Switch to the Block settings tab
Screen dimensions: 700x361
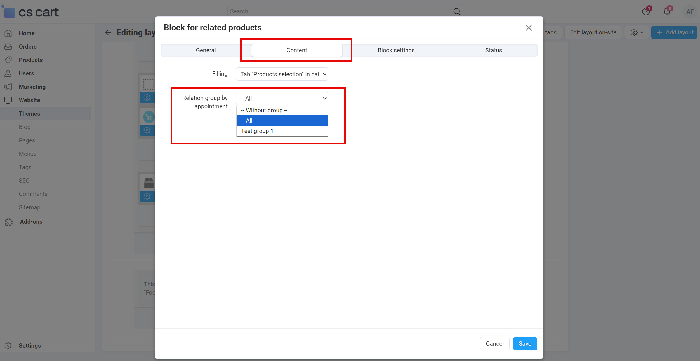pos(396,50)
